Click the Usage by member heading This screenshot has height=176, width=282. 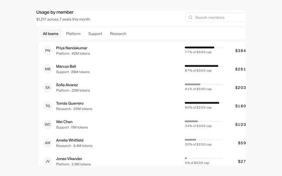pyautogui.click(x=55, y=12)
